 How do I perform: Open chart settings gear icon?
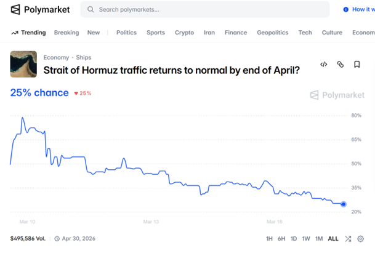[x=361, y=239]
